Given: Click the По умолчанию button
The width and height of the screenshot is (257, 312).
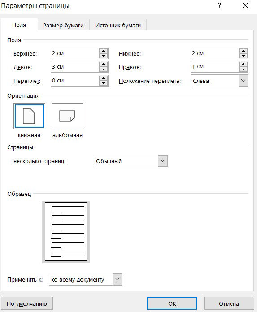Looking at the screenshot, I should [27, 303].
